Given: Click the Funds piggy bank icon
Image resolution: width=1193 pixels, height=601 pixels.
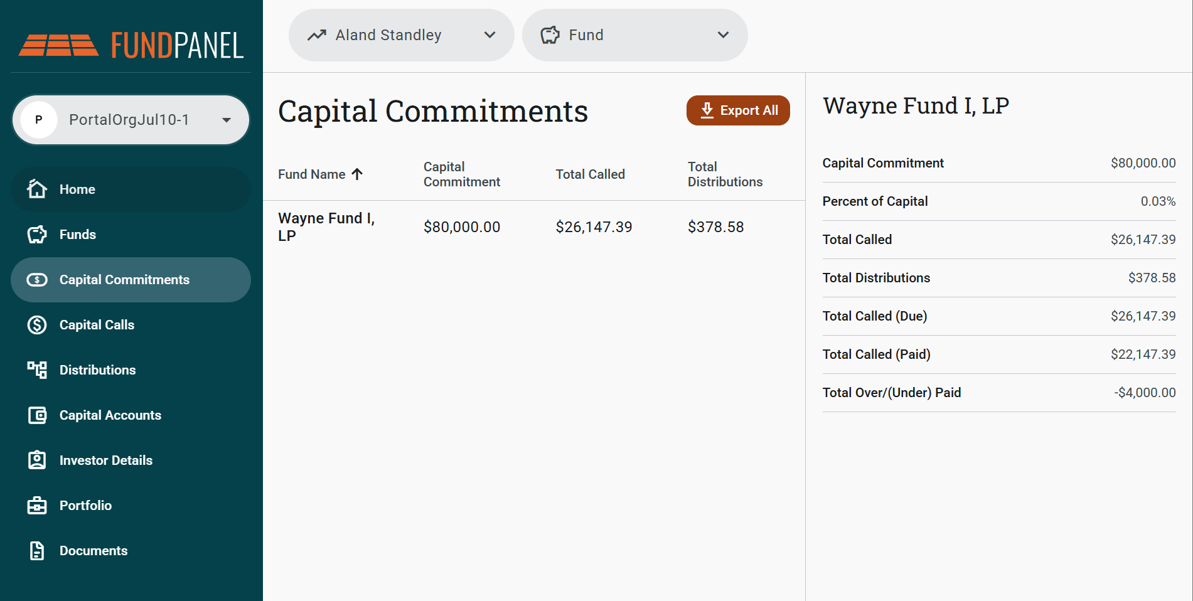Looking at the screenshot, I should 37,234.
